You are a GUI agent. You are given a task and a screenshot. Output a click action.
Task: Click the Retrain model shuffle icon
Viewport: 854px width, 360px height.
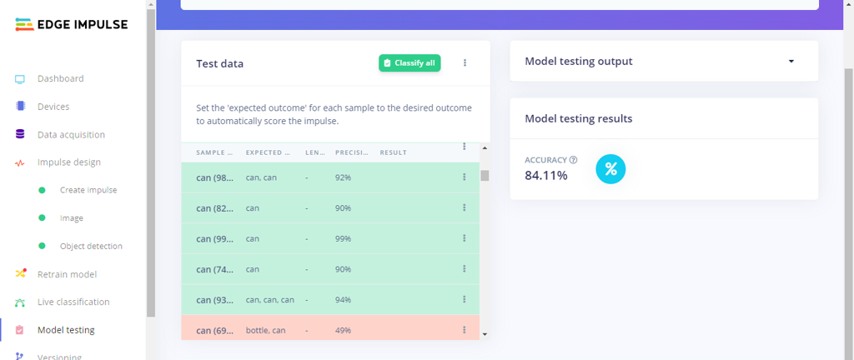point(20,274)
